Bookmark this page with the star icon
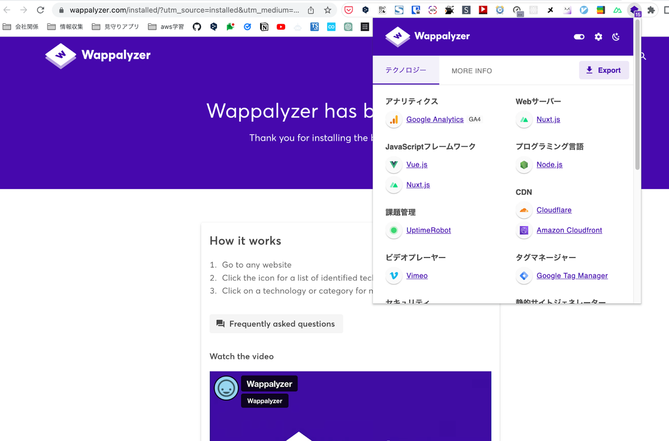The image size is (669, 441). pyautogui.click(x=328, y=10)
